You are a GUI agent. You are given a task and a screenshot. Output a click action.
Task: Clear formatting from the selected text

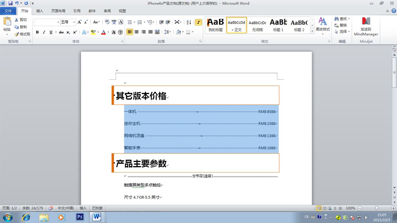(x=107, y=22)
